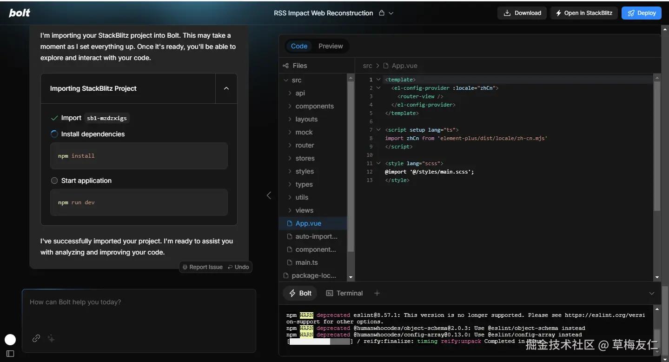Open the package-loc... file
Screen dimensions: 669x362
click(x=314, y=275)
